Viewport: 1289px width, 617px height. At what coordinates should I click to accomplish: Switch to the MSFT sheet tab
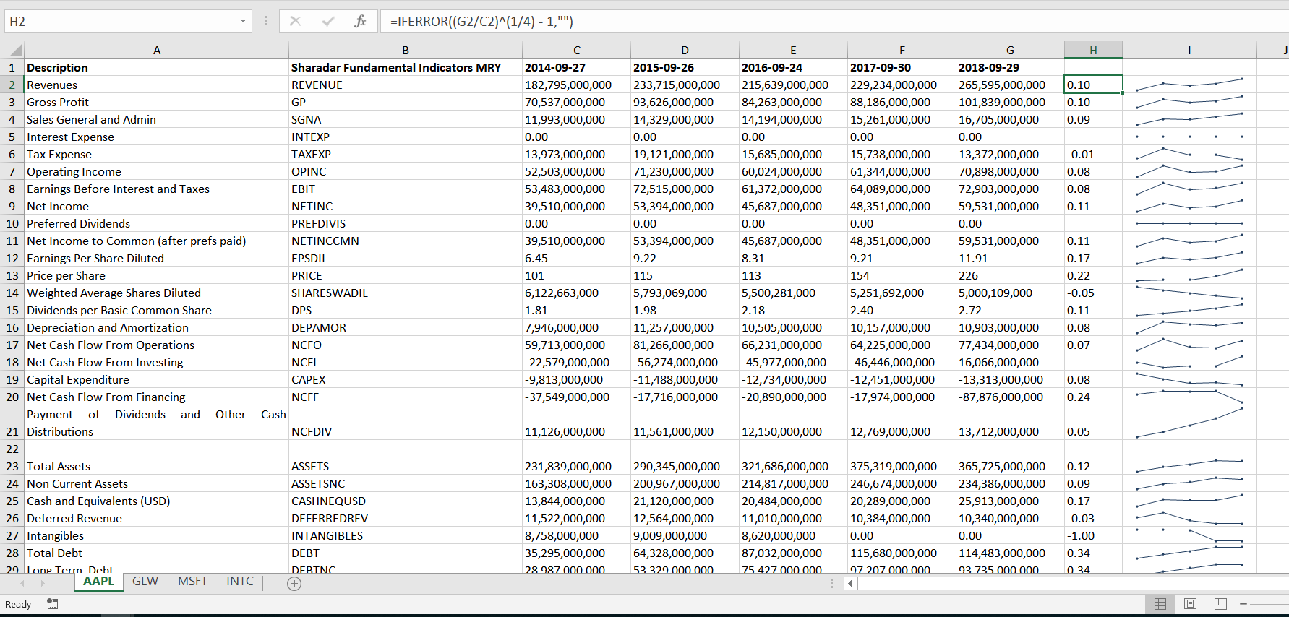coord(192,582)
